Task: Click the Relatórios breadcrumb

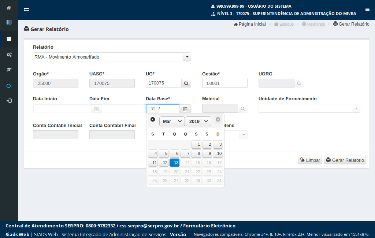Action: coord(313,24)
